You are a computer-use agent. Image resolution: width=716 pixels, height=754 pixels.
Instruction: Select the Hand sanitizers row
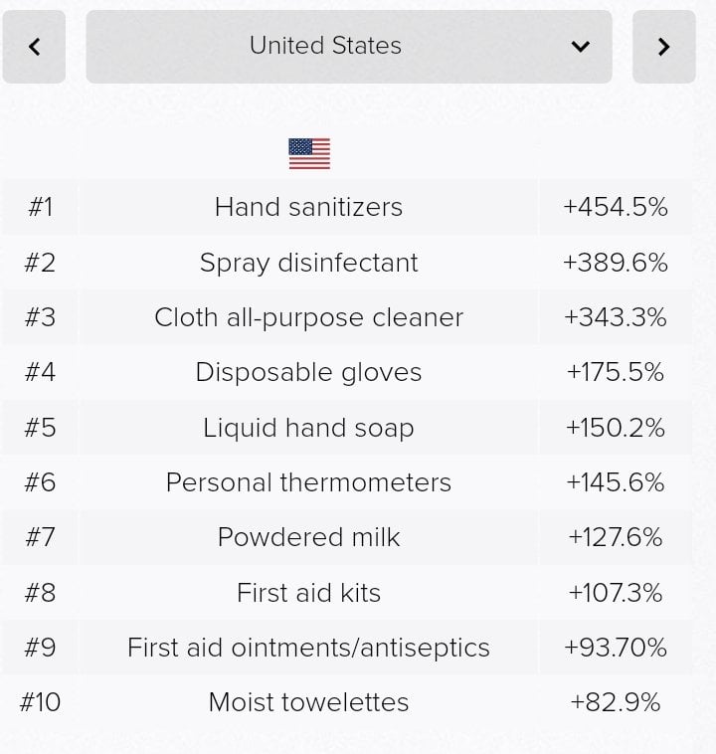click(308, 207)
